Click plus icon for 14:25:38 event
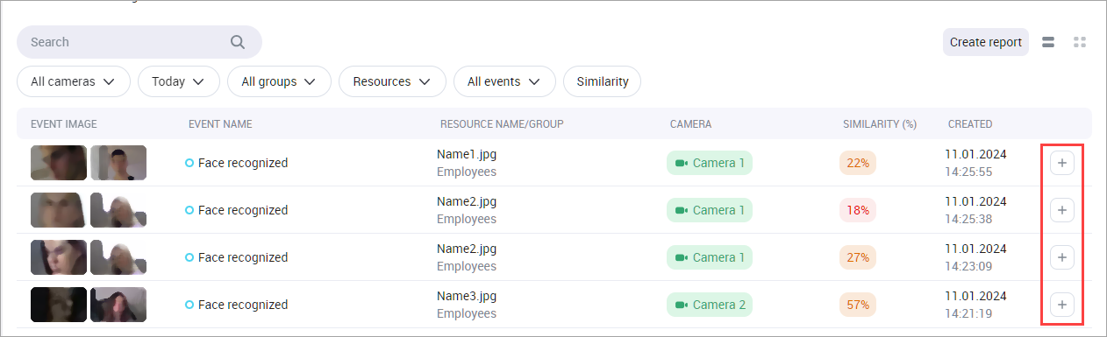The height and width of the screenshot is (337, 1107). tap(1062, 210)
